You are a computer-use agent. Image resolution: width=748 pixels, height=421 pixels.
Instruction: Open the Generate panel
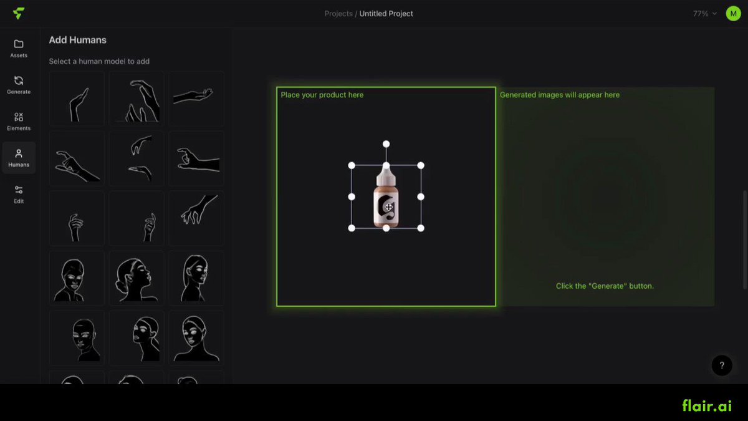tap(19, 85)
